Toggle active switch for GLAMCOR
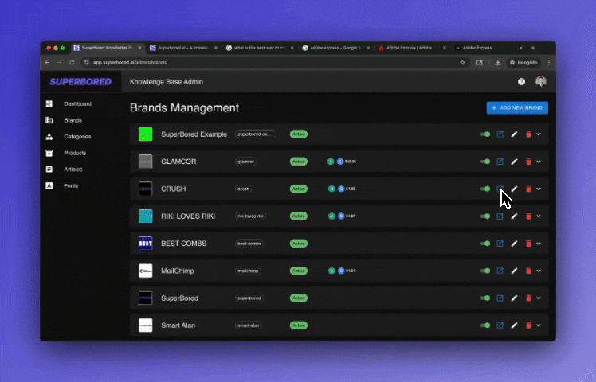This screenshot has height=382, width=596. 485,162
